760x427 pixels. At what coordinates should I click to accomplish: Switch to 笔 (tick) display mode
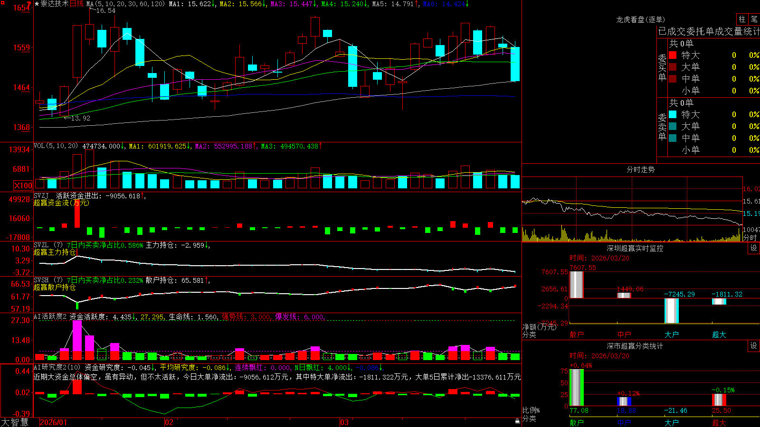point(754,19)
